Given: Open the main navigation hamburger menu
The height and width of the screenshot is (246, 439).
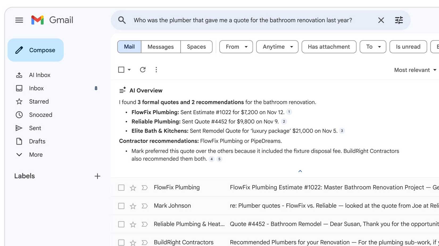Looking at the screenshot, I should tap(19, 20).
